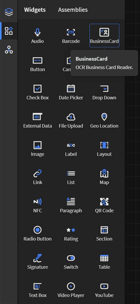Select the File Upload widget

tap(71, 121)
